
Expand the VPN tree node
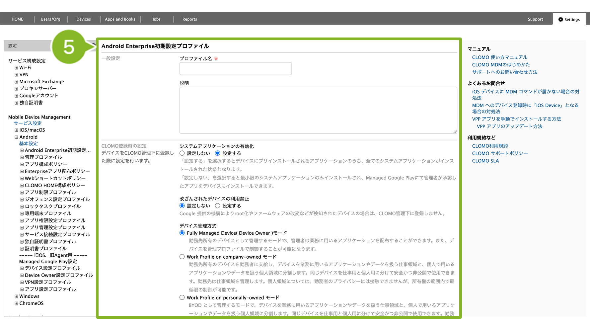click(x=16, y=75)
